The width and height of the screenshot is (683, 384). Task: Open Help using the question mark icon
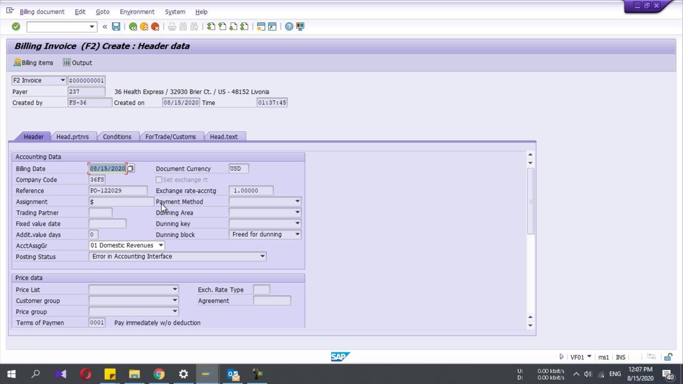[289, 27]
